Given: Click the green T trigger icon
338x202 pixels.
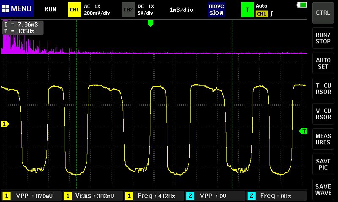Looking at the screenshot, I should point(247,10).
